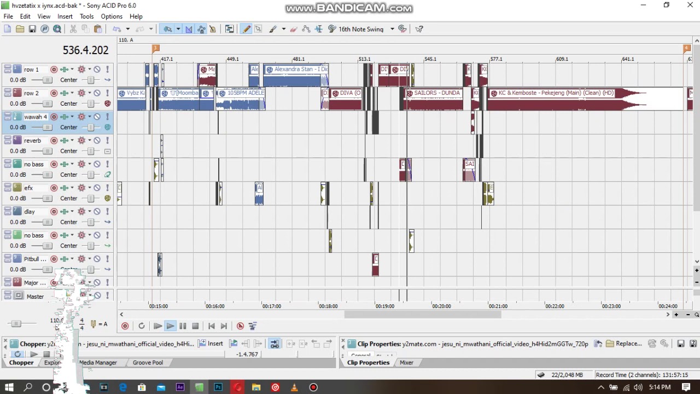Adjust row 2 pan slider
This screenshot has width=700, height=394.
tap(91, 103)
